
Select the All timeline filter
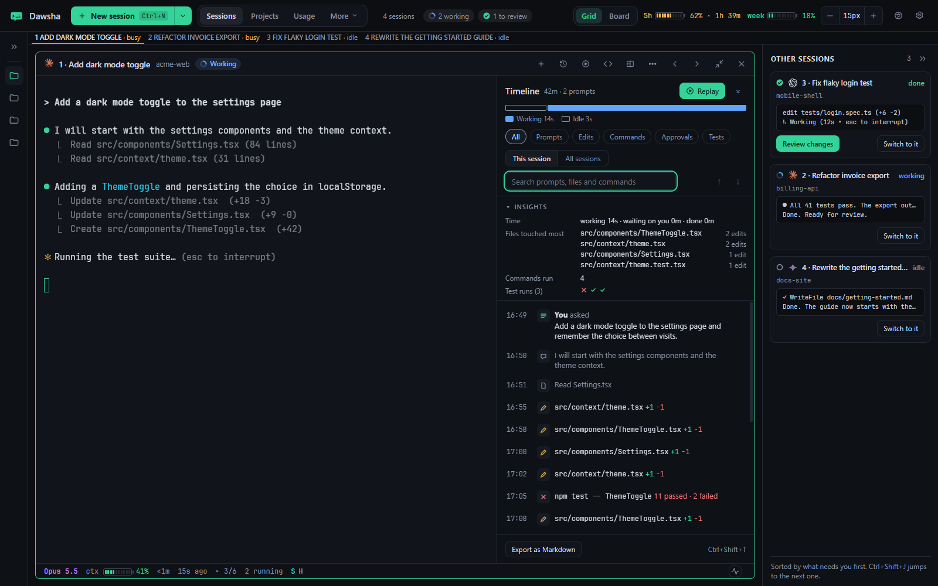coord(516,137)
